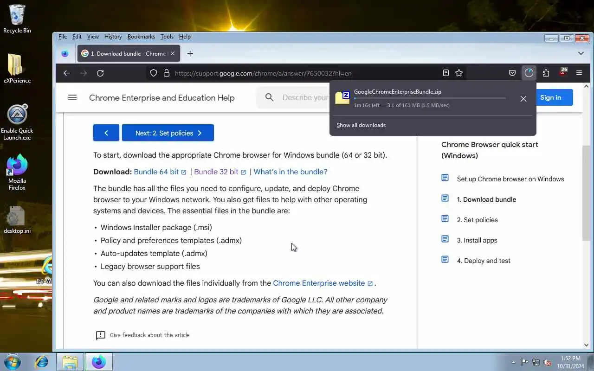
Task: Click the volume muted tray icon
Action: tap(548, 362)
